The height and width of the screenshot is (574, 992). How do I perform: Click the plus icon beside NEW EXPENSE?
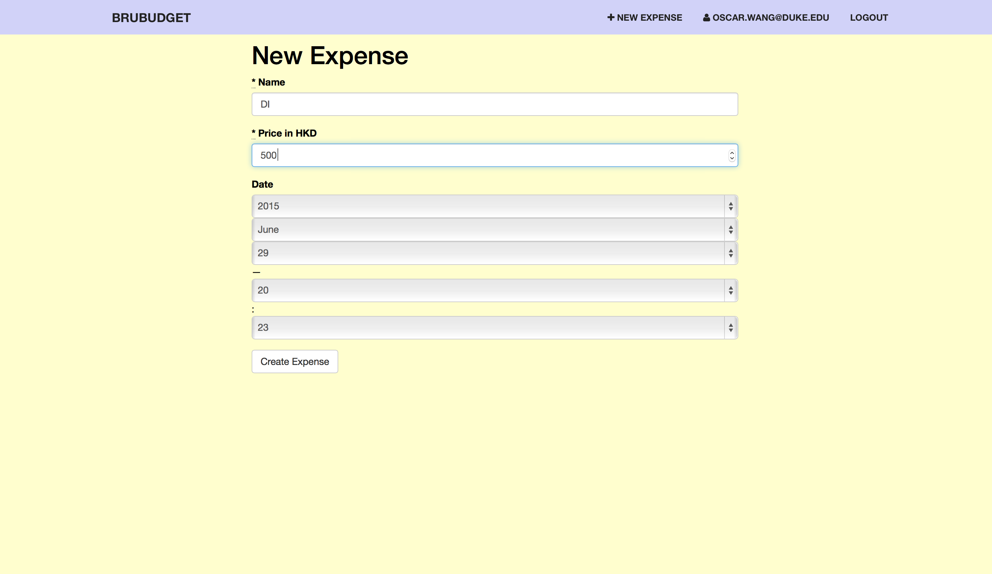[611, 17]
